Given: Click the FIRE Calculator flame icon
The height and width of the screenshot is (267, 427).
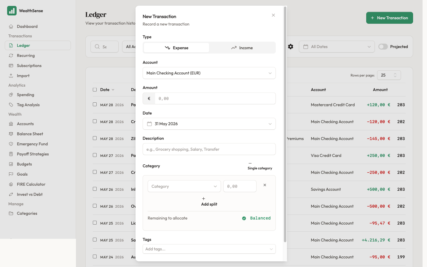Looking at the screenshot, I should pos(11,184).
